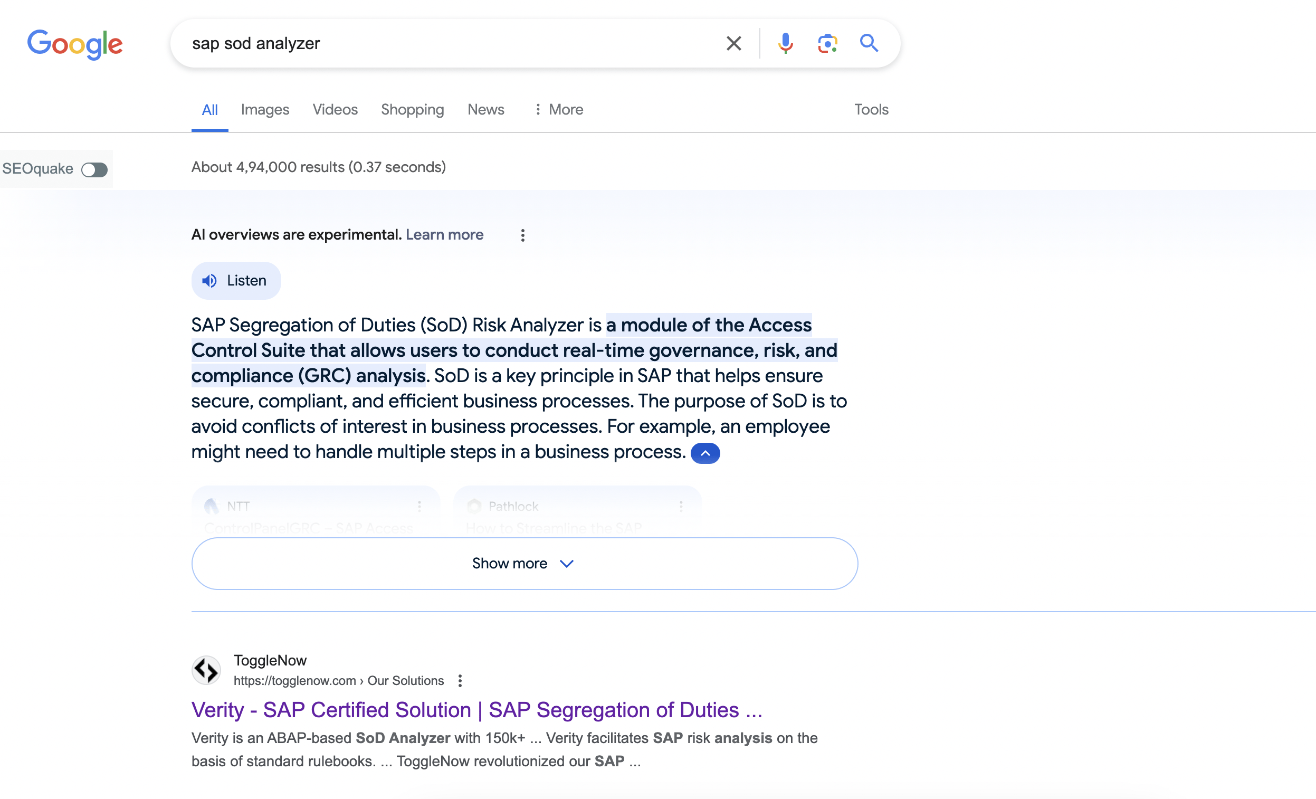Open the Videos results tab
This screenshot has width=1316, height=799.
click(x=335, y=109)
